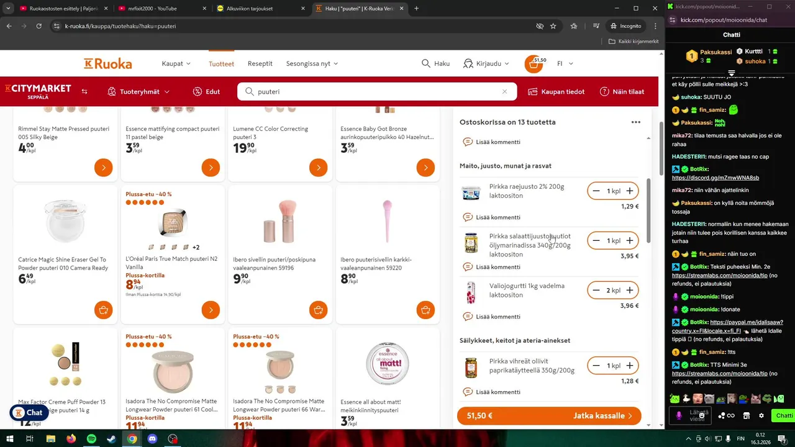The width and height of the screenshot is (795, 447).
Task: Increase Pirkka raejuusto quantity
Action: pyautogui.click(x=630, y=191)
